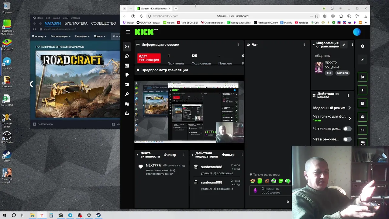
Task: Open Steam 'Прочее' dropdown
Action: (100, 36)
